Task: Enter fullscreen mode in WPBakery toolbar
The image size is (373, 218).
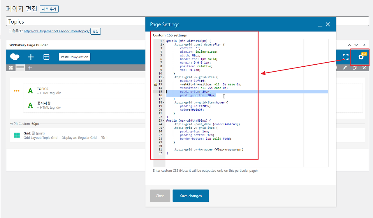Action: (345, 57)
